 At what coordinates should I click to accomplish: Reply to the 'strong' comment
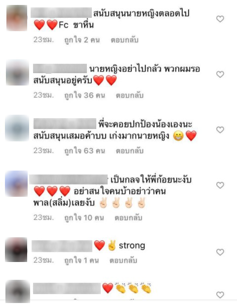tap(123, 261)
